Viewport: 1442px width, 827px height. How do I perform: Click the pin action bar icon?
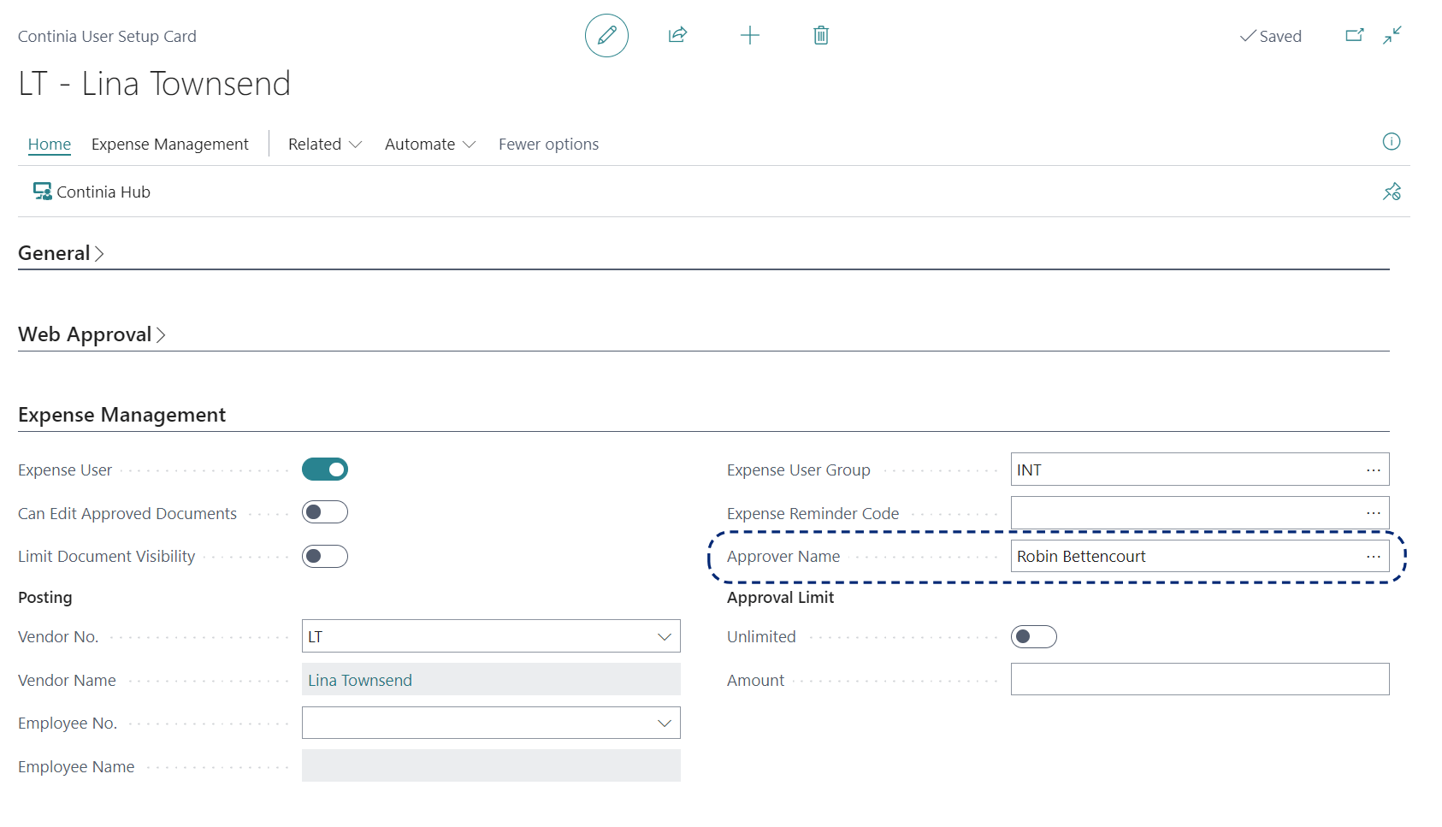[x=1392, y=192]
